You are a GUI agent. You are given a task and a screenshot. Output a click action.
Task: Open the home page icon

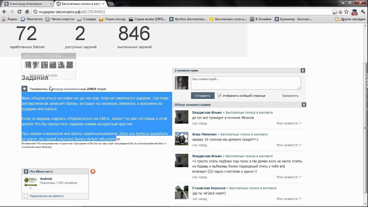coord(27,12)
